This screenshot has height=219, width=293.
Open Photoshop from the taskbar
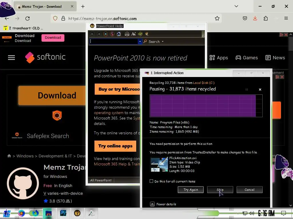(63, 213)
